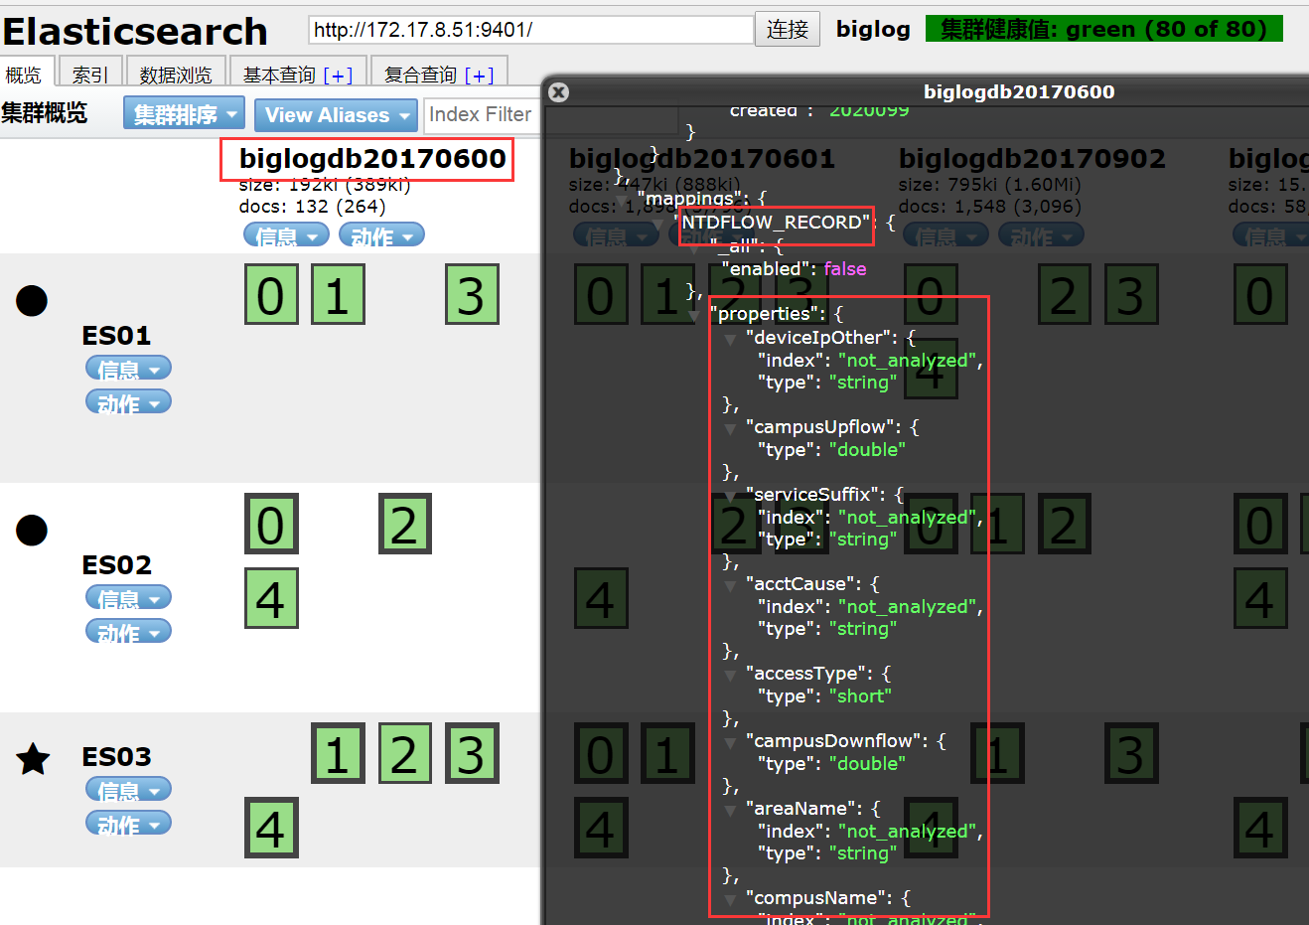The width and height of the screenshot is (1309, 925).
Task: Open the 信息 menu for node ES01
Action: (x=128, y=369)
